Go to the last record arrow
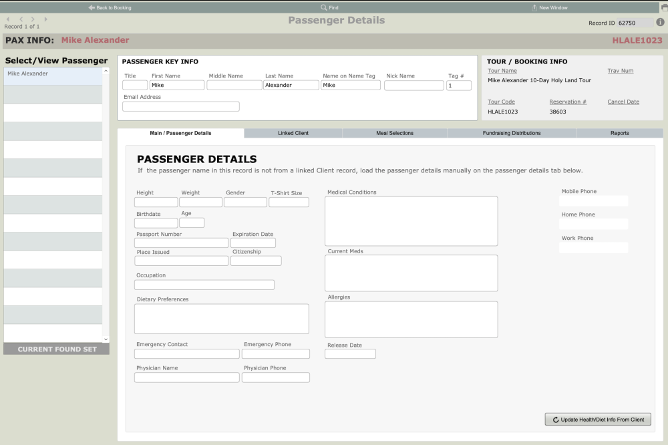This screenshot has height=445, width=668. click(45, 19)
